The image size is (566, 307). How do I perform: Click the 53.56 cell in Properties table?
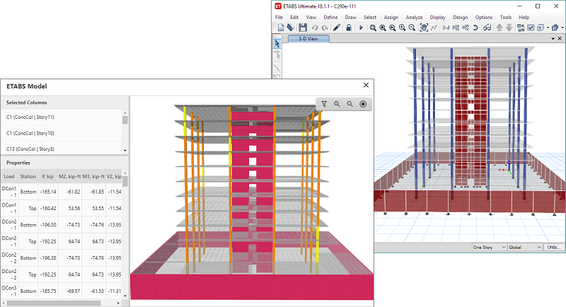pos(69,209)
